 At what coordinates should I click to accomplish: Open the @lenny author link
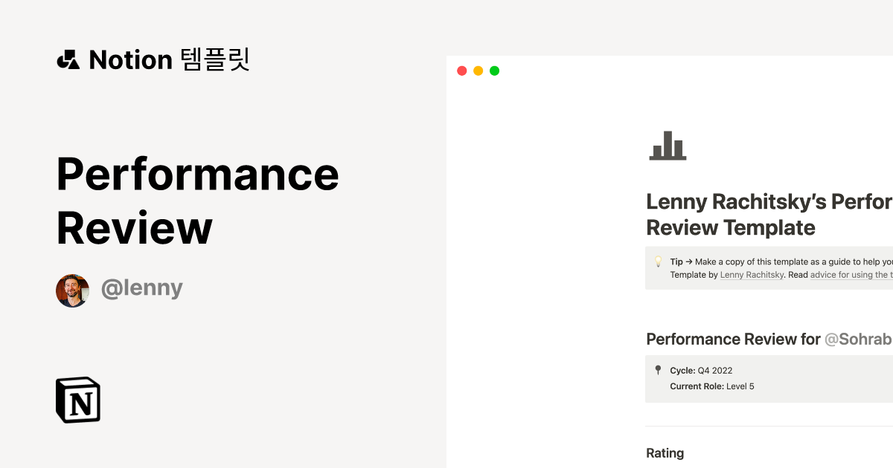[142, 287]
